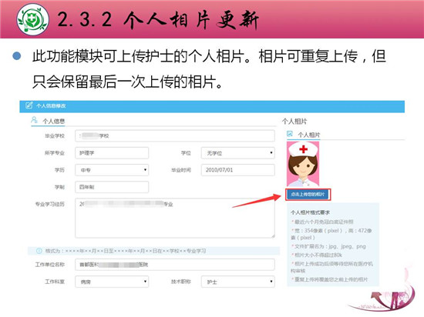Click the 毕业学校 input field
This screenshot has height=317, width=424.
pyautogui.click(x=175, y=135)
